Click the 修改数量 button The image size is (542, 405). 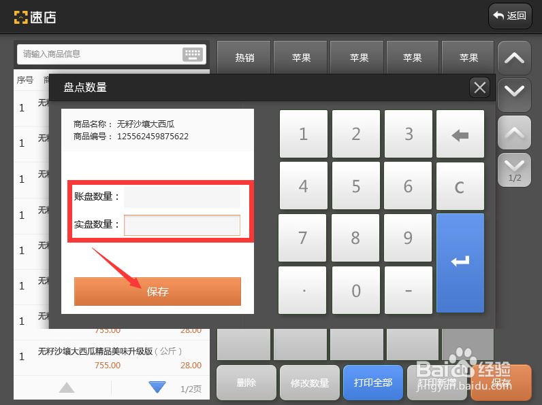point(310,383)
